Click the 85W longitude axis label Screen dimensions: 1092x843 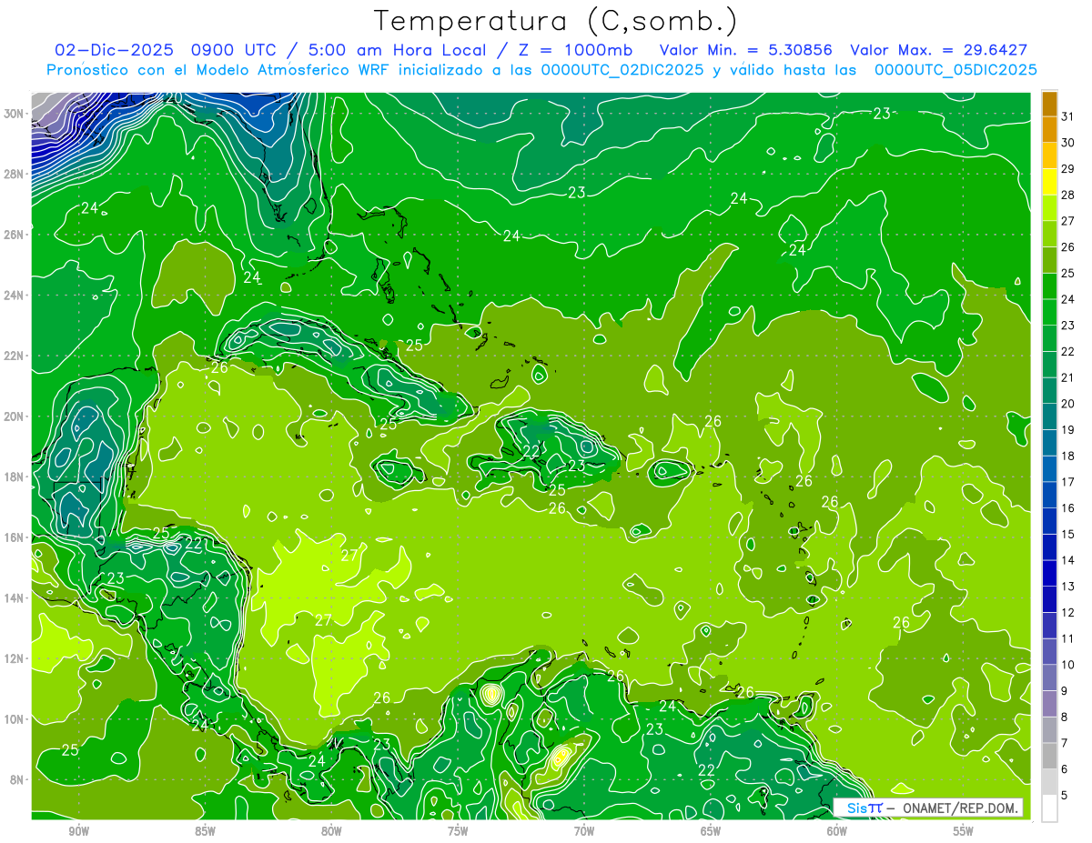(205, 831)
